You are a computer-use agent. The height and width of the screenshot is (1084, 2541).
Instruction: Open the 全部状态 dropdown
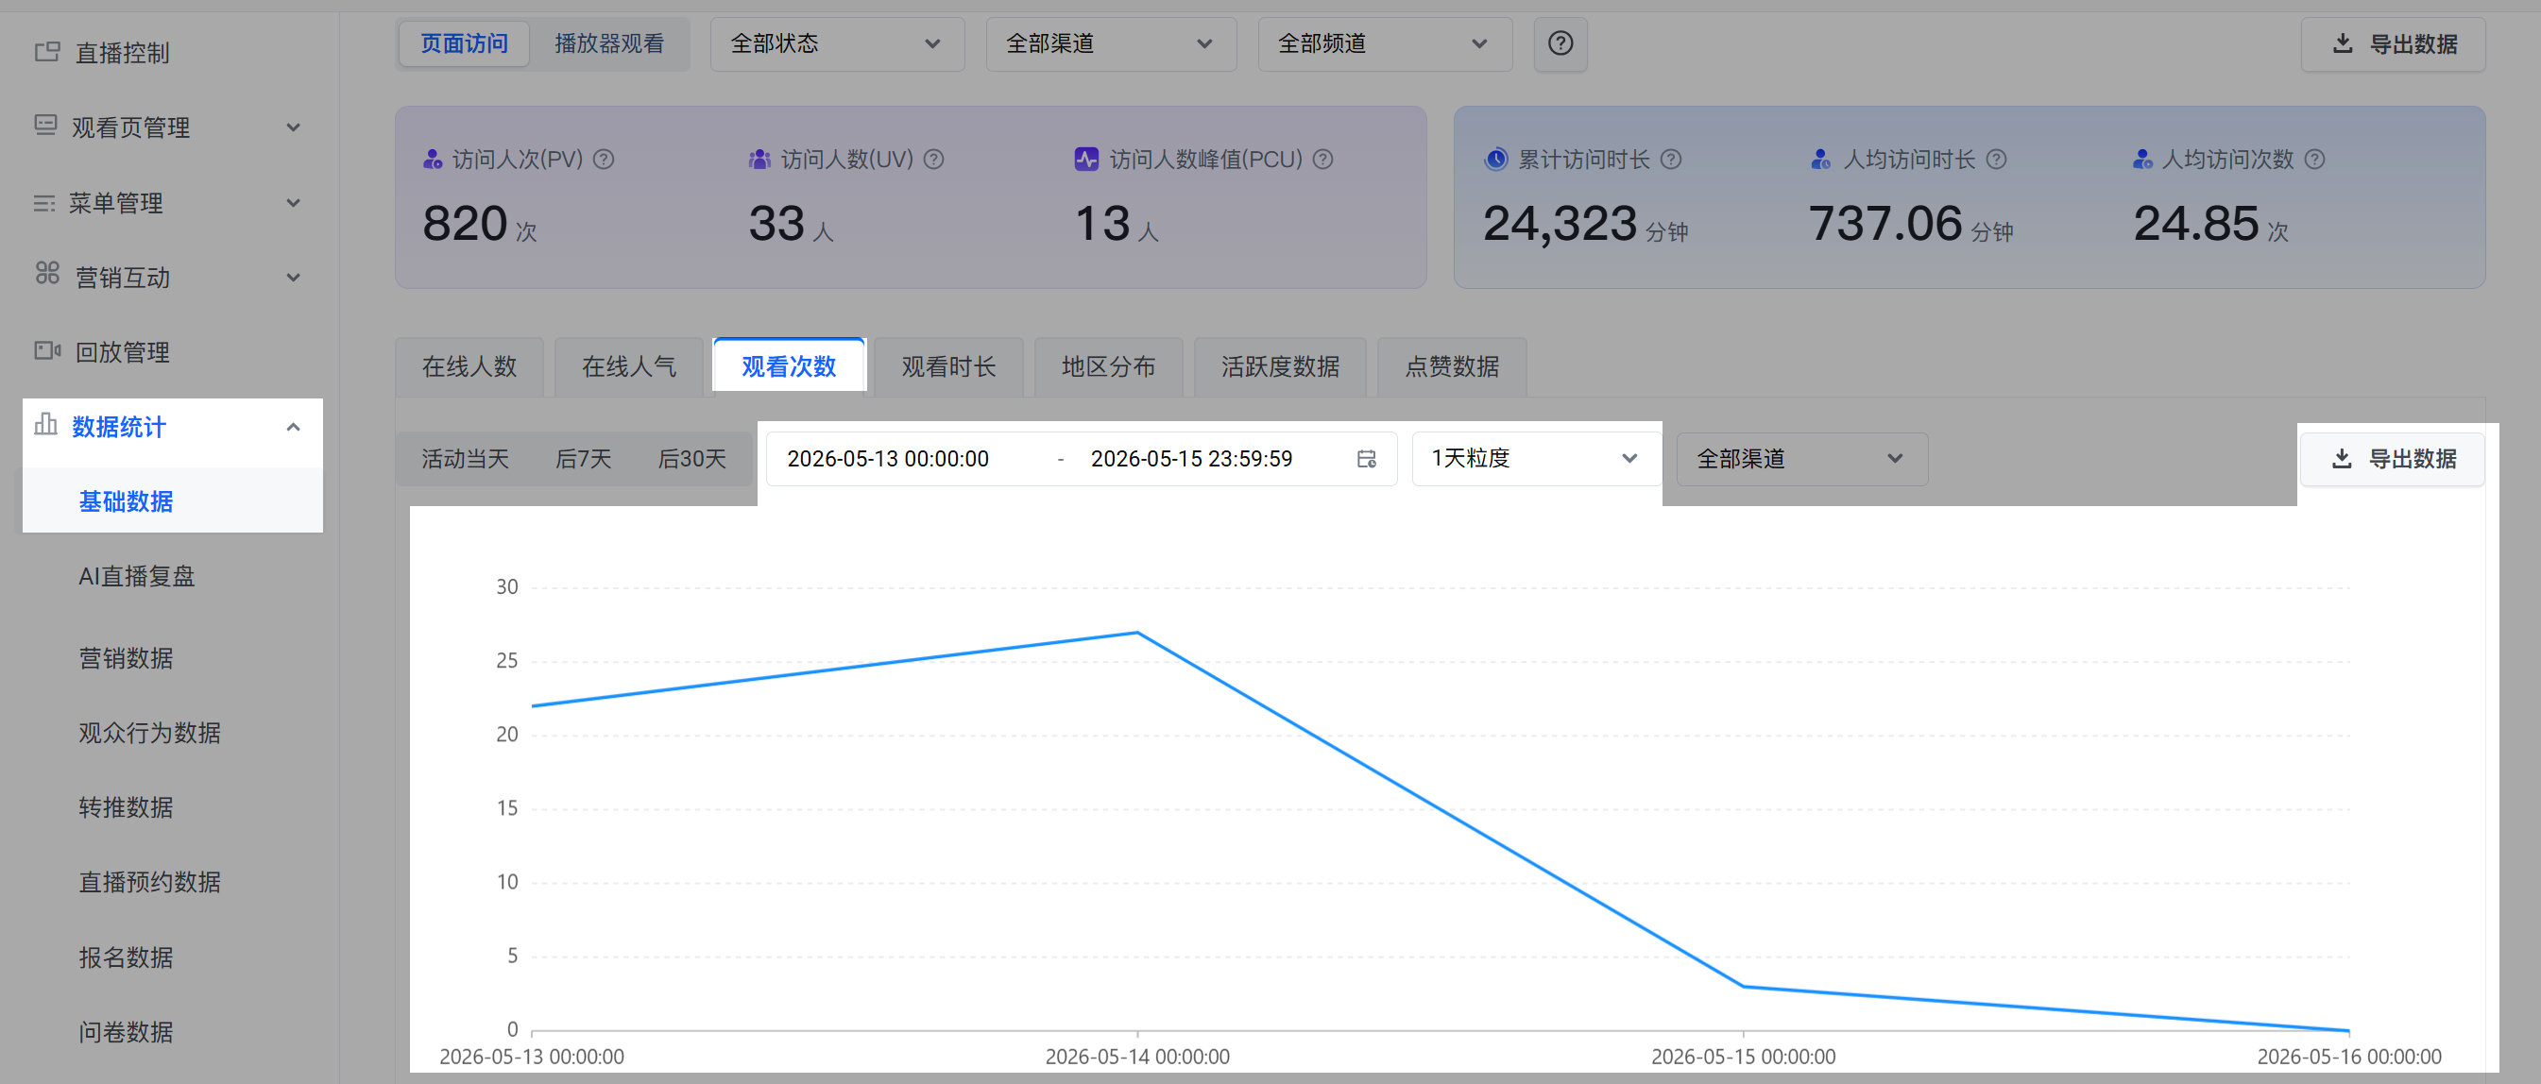coord(837,43)
